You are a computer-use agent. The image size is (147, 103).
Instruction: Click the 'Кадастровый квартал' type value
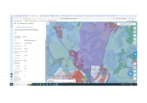[30, 40]
